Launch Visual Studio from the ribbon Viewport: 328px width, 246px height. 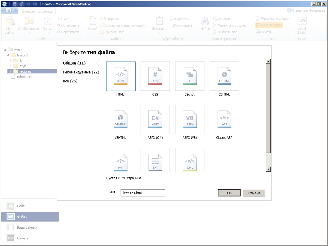[302, 25]
